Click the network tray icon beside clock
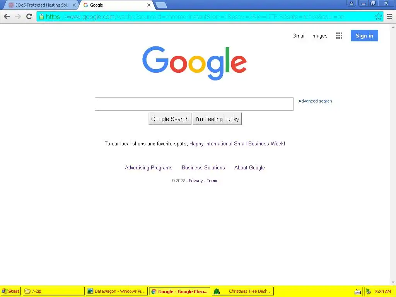Image resolution: width=396 pixels, height=297 pixels. coord(369,292)
